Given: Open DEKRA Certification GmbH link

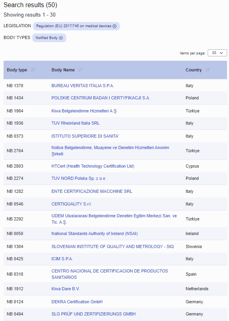Looking at the screenshot, I should (x=77, y=302).
